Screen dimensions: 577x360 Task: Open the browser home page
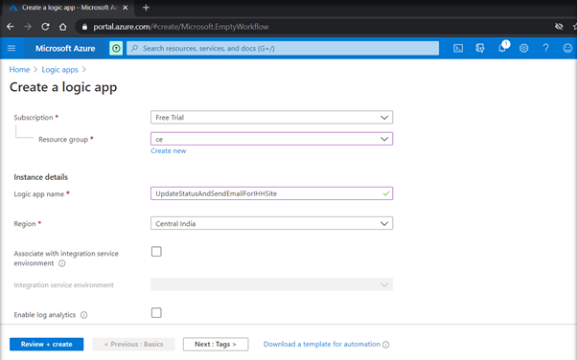63,27
